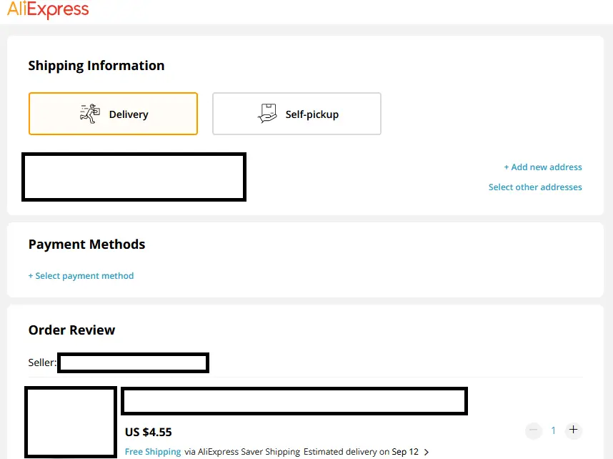Choose the Delivery shipping option

113,114
